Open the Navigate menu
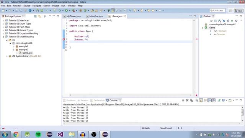Screen dimensions: 245x138 pos(37,6)
